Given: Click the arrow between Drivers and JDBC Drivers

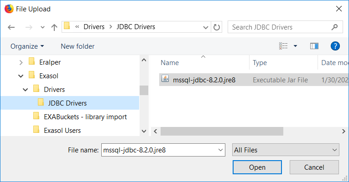Looking at the screenshot, I should pyautogui.click(x=110, y=27).
